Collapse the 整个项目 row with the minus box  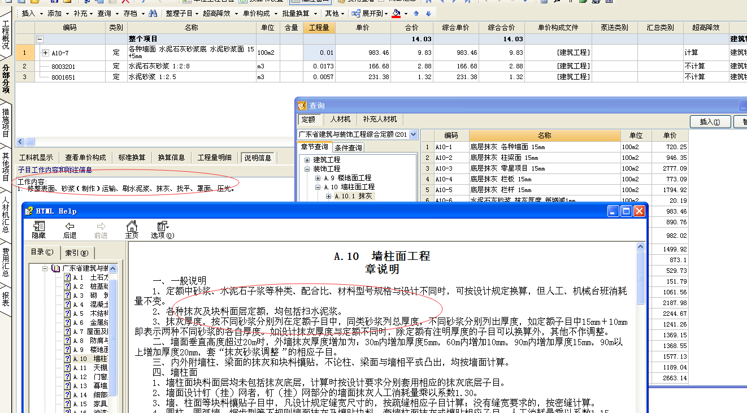(x=40, y=39)
